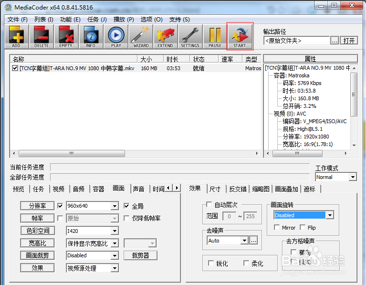
Task: Click the START transcoding icon
Action: (x=240, y=36)
